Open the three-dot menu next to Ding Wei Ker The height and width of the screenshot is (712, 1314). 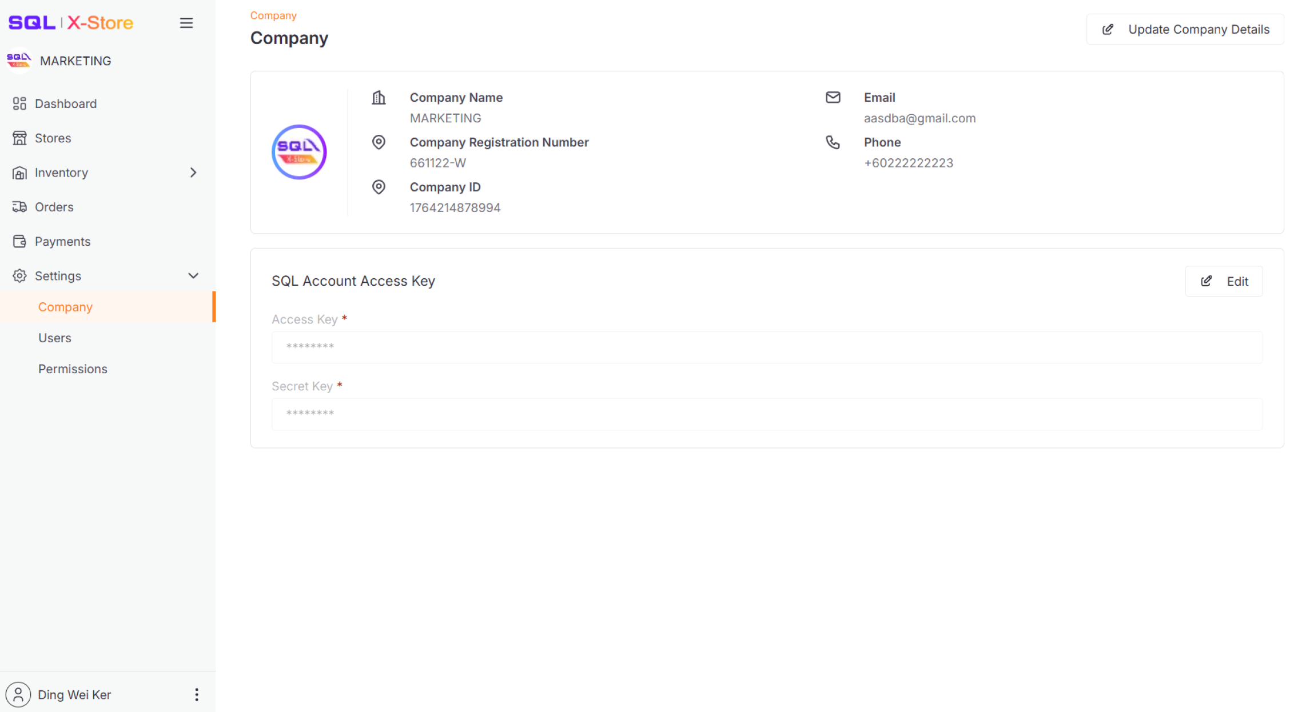196,694
